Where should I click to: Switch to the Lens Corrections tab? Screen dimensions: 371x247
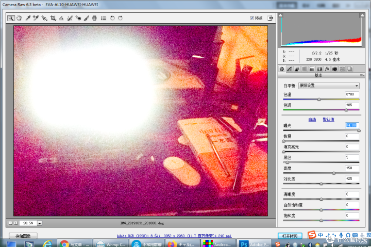(x=319, y=69)
